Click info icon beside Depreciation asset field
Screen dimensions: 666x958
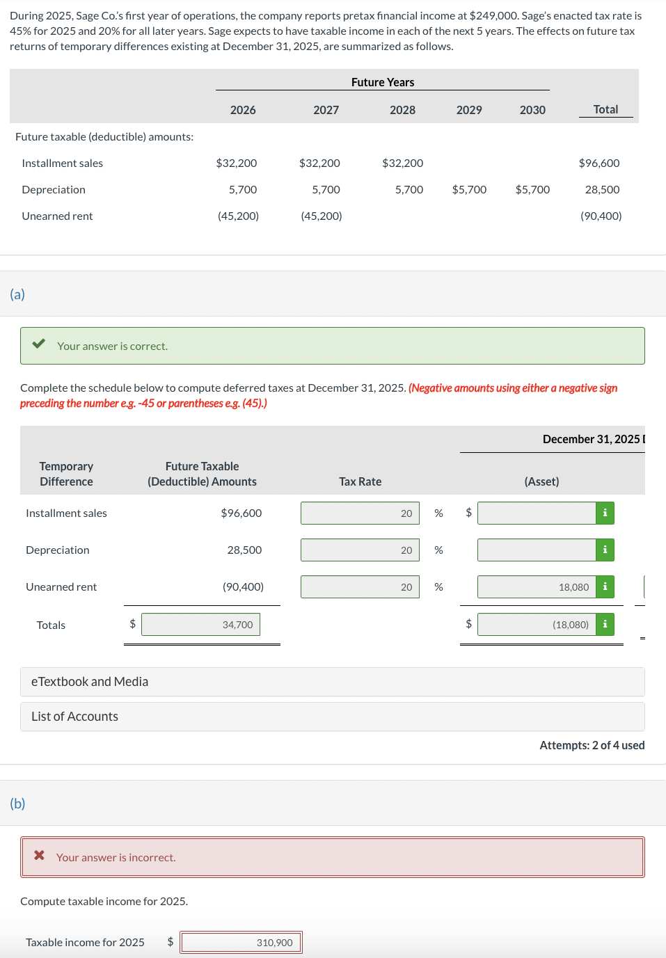point(605,550)
